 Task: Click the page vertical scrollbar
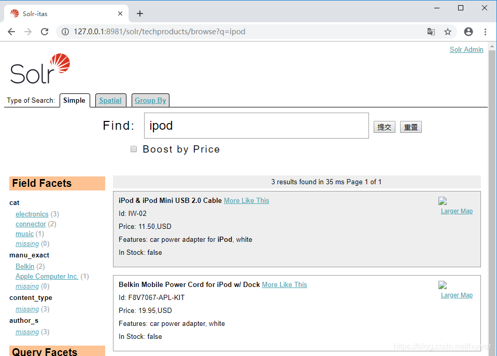coord(492,203)
